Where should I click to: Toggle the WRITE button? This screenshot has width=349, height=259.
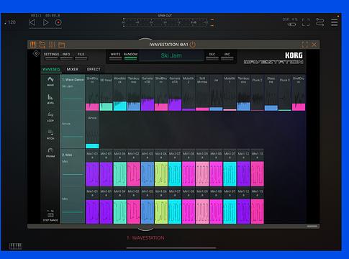point(115,56)
